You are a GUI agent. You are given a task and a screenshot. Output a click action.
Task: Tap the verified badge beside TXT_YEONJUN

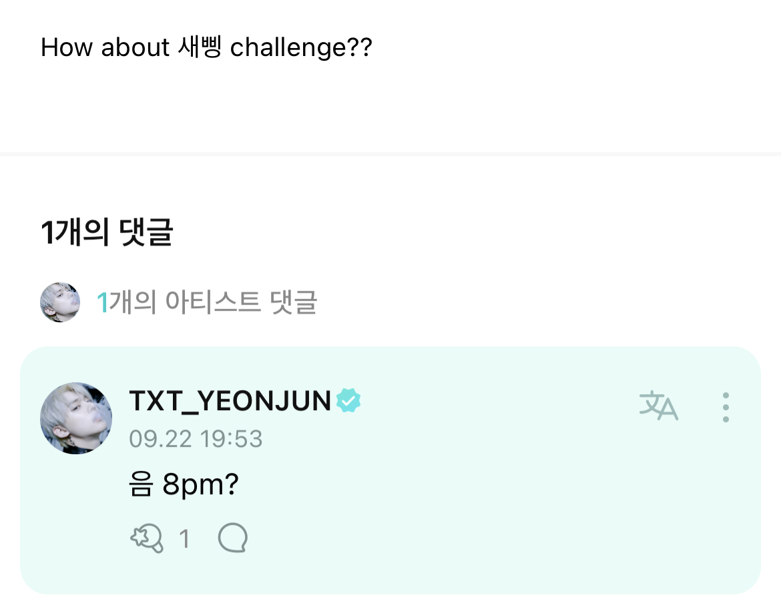tap(348, 400)
